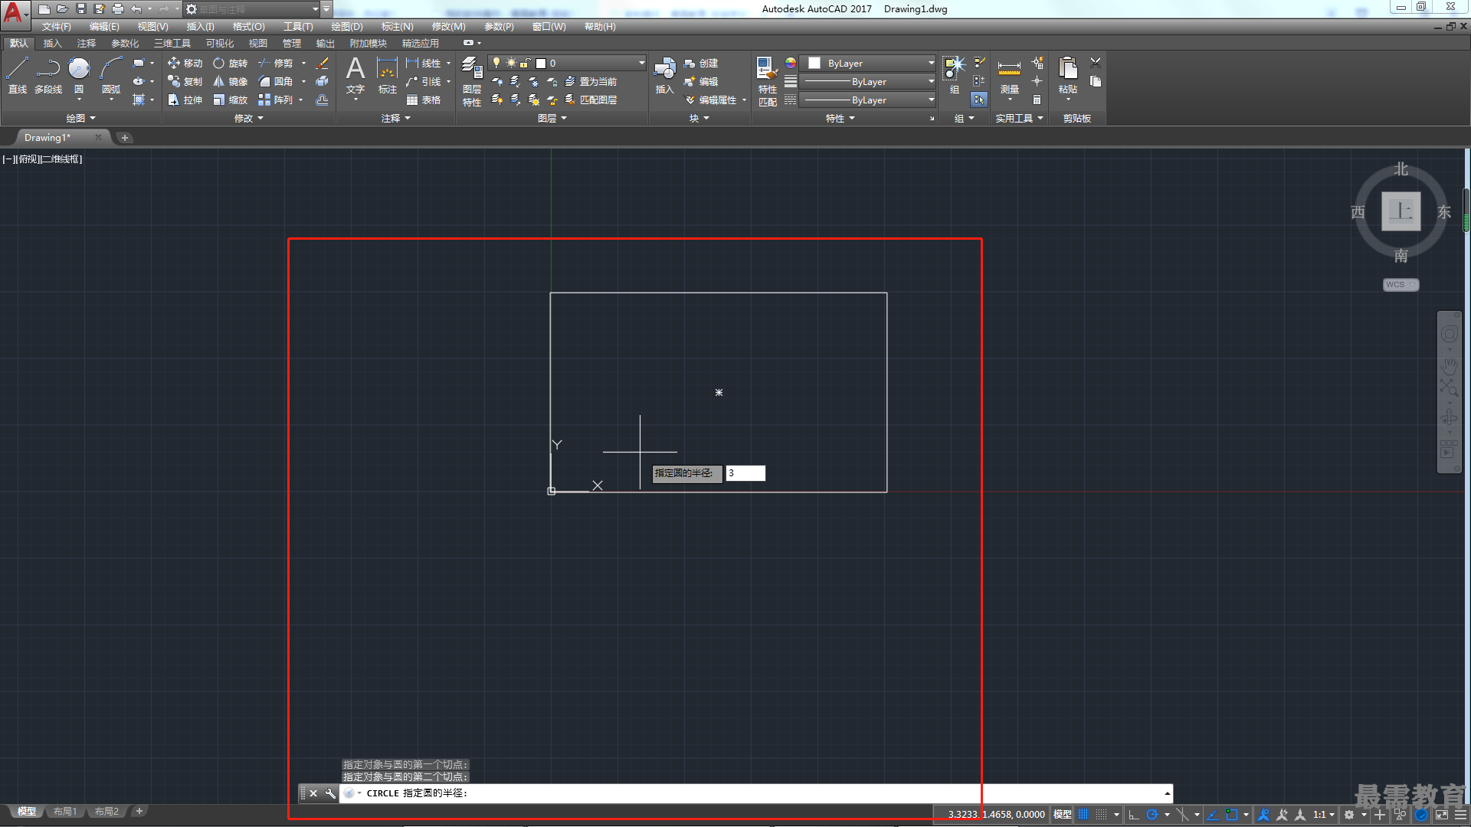Select the Line (直线) tool
This screenshot has width=1471, height=827.
click(x=17, y=76)
